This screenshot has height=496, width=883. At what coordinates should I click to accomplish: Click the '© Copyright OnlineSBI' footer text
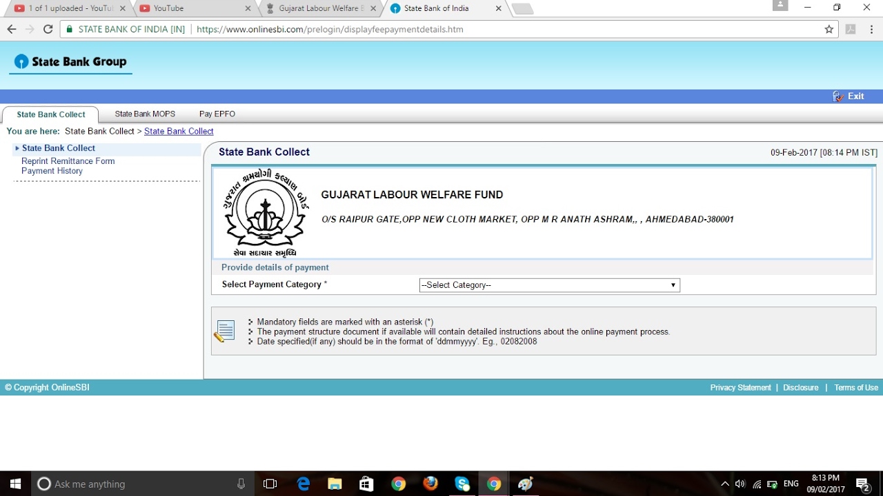click(47, 388)
